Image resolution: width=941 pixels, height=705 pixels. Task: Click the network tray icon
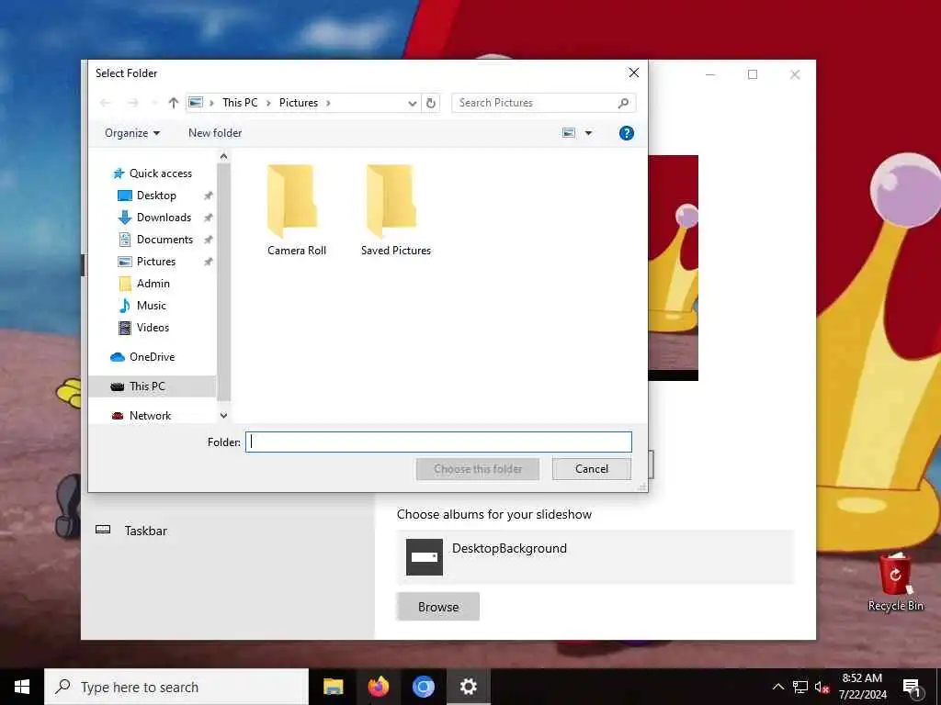800,687
